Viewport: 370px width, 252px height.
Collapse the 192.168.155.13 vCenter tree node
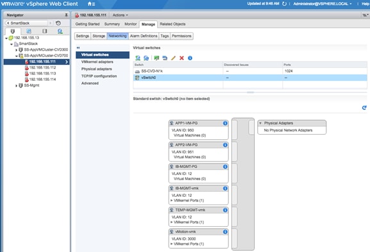pyautogui.click(x=6, y=38)
